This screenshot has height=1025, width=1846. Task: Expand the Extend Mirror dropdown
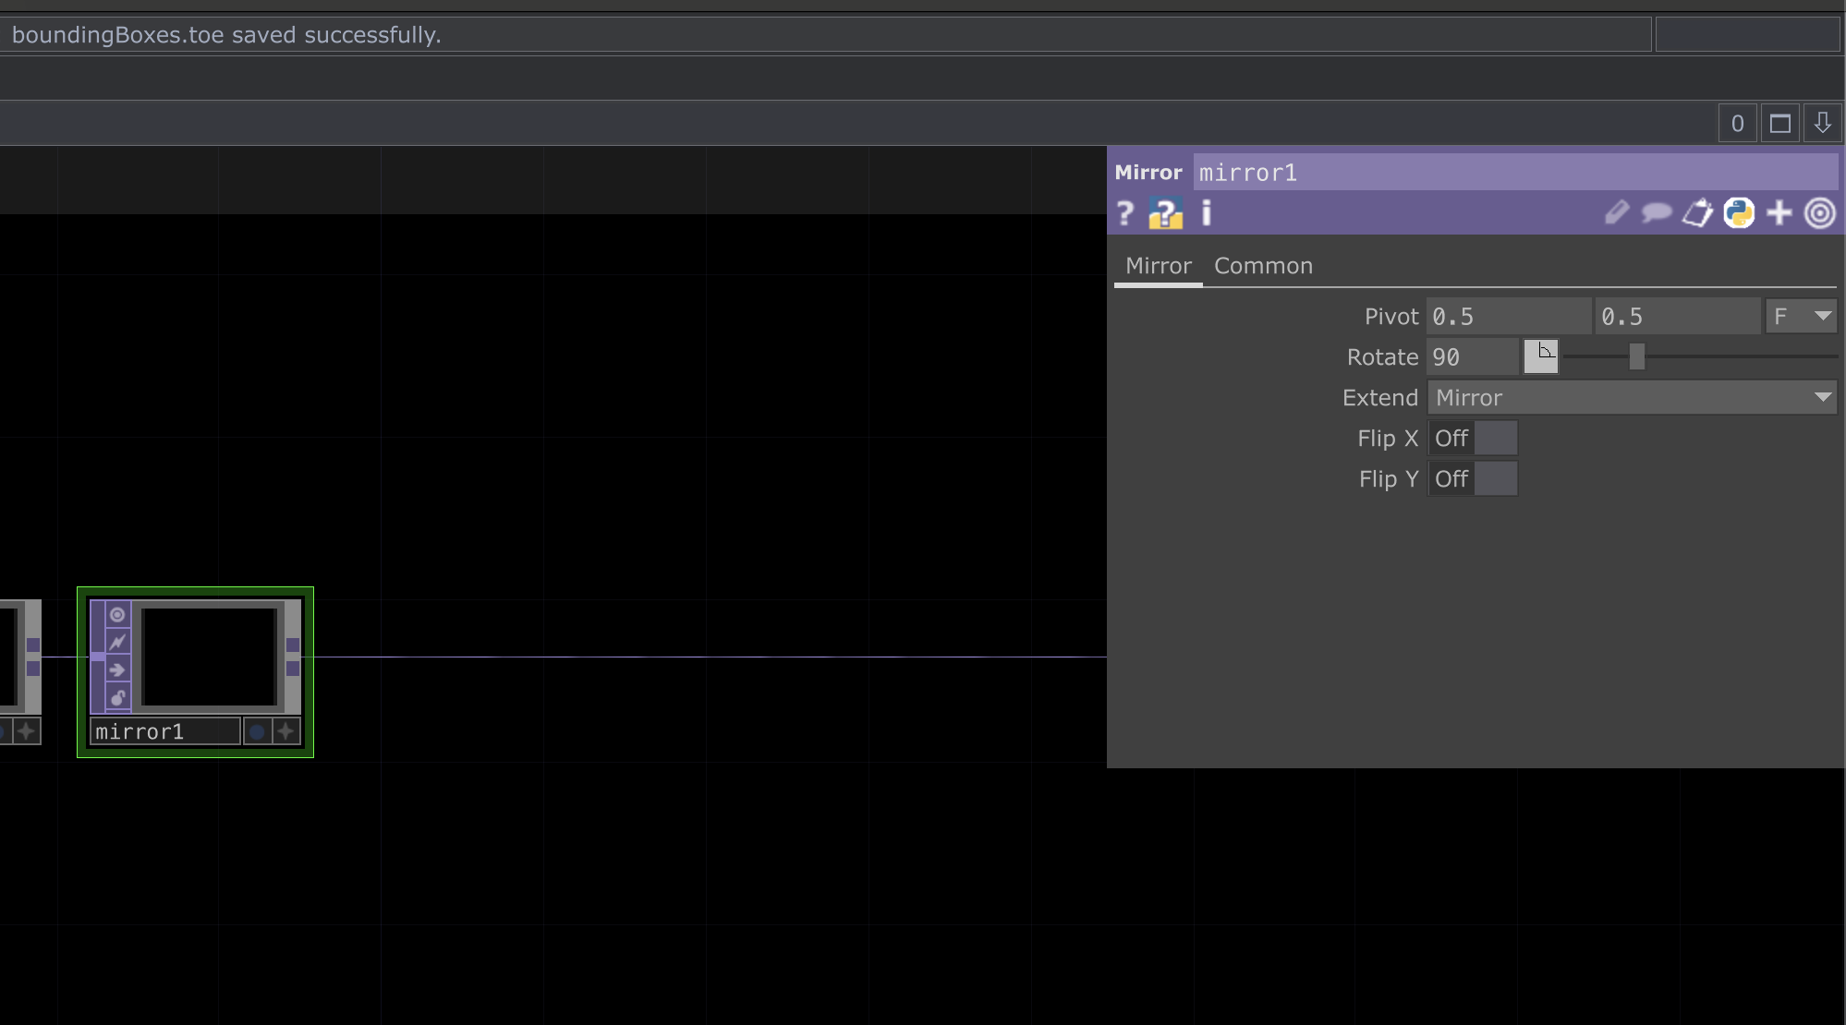[1631, 398]
